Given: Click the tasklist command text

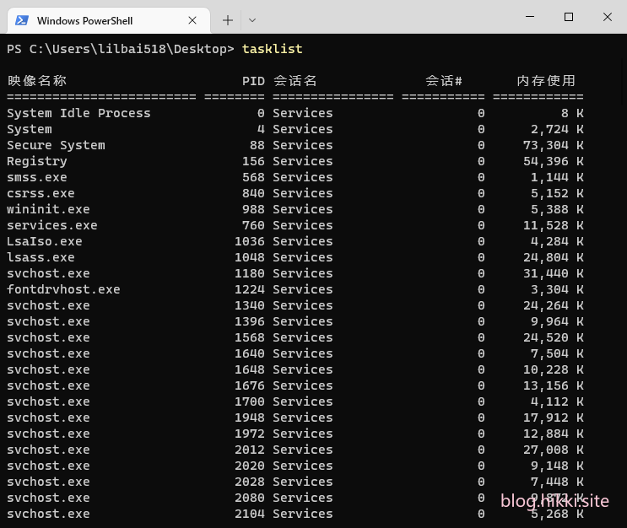Looking at the screenshot, I should (273, 49).
